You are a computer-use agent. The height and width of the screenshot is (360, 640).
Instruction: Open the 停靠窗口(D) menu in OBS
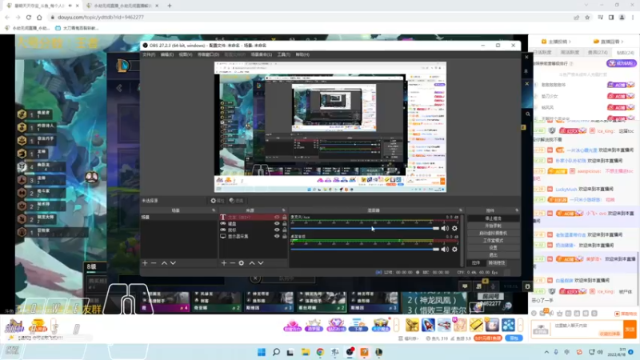click(208, 54)
